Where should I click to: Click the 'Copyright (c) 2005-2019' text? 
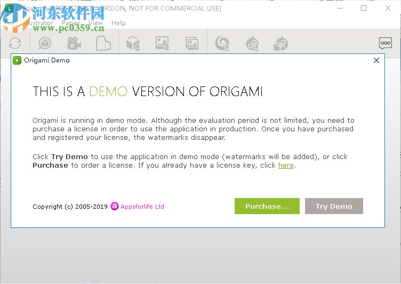click(x=70, y=207)
